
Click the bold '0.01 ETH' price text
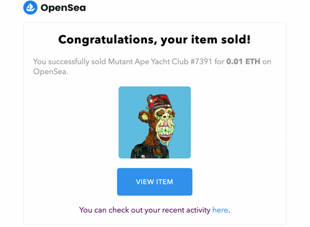click(x=243, y=61)
